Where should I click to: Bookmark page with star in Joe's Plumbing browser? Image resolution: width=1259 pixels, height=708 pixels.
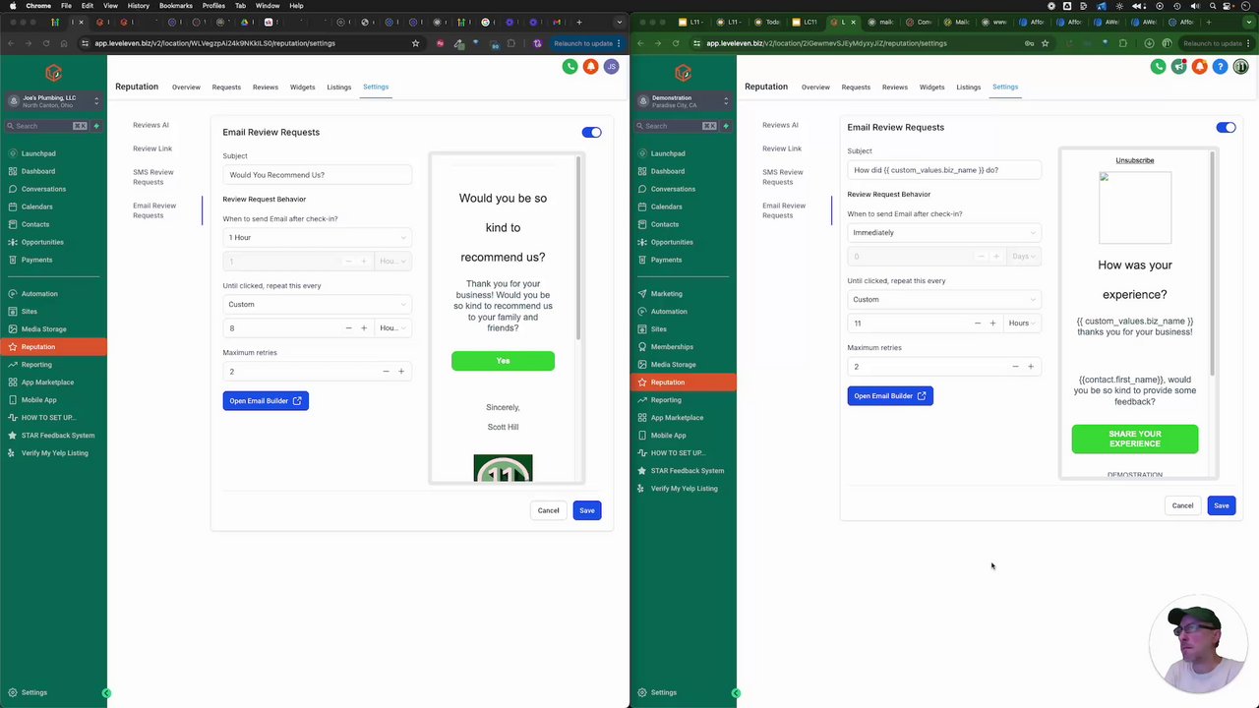[415, 43]
